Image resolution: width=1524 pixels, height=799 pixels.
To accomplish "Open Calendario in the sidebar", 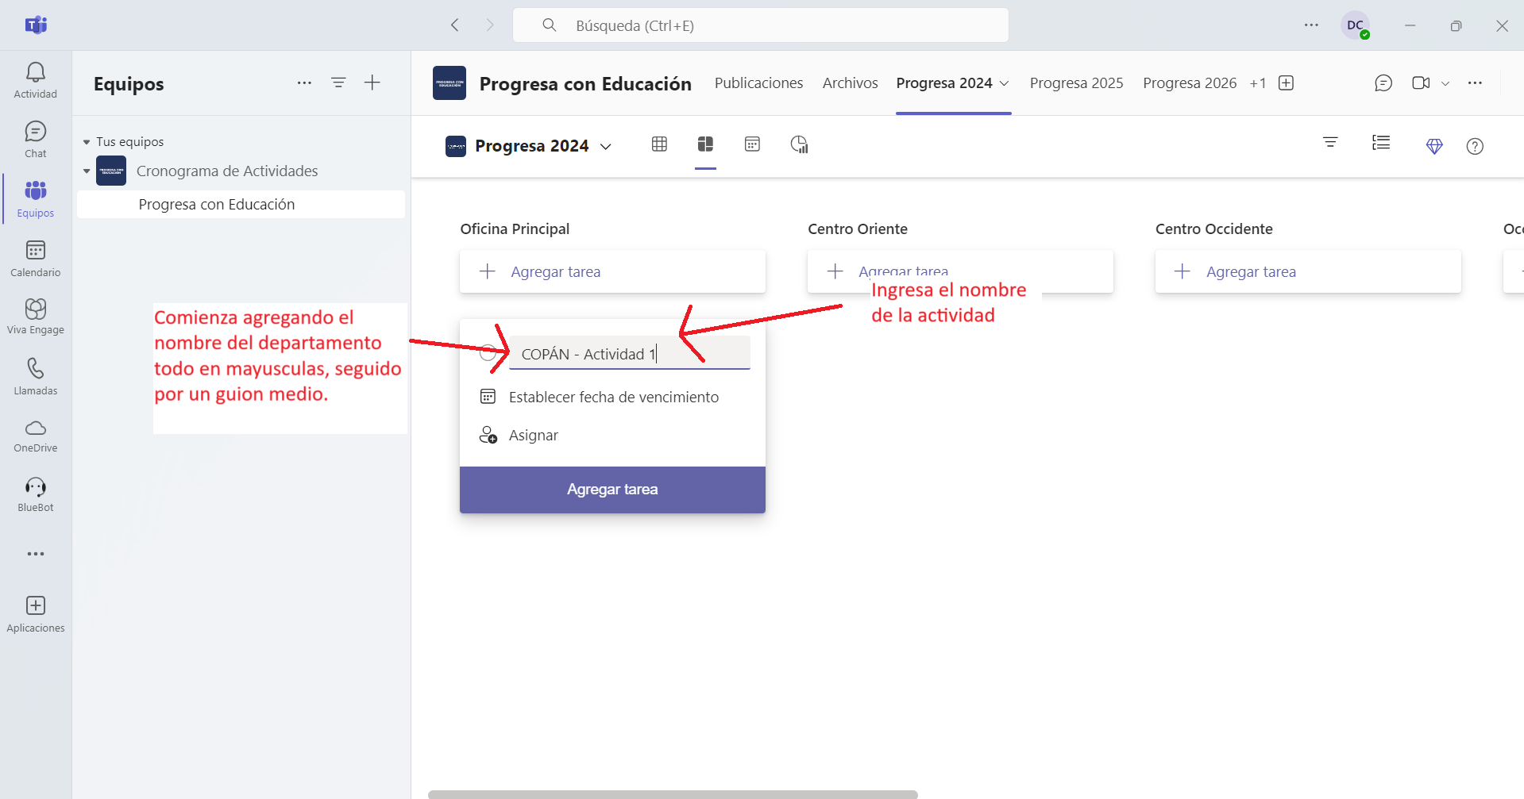I will coord(36,259).
